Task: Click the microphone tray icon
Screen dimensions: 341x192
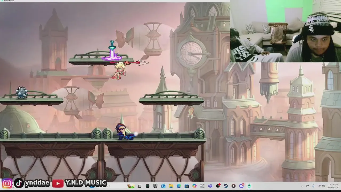Action: (313, 186)
